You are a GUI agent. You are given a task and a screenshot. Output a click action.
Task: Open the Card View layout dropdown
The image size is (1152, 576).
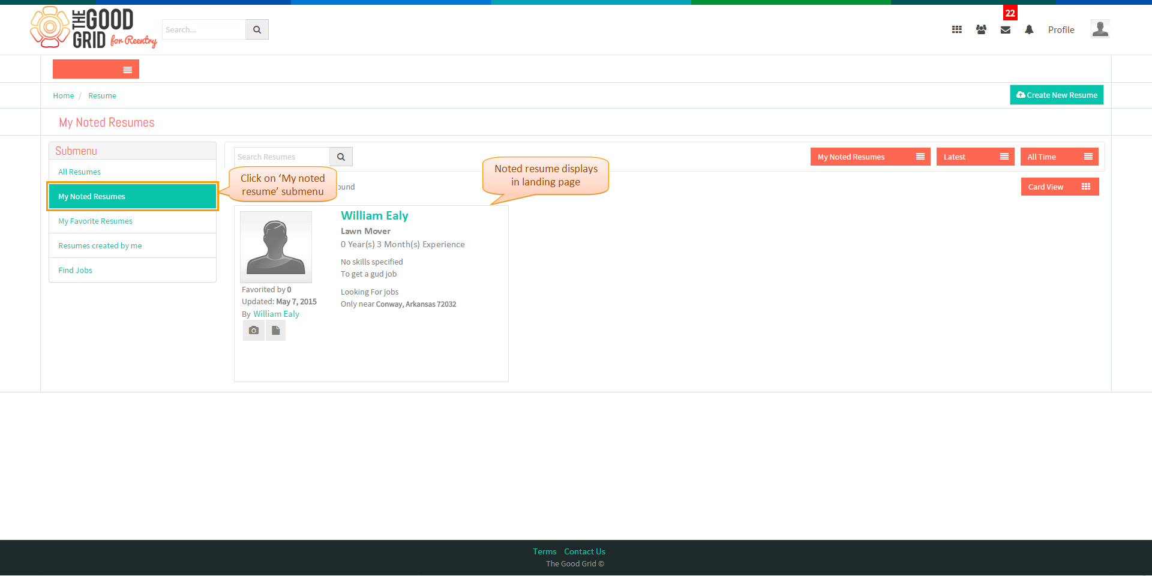pos(1060,187)
